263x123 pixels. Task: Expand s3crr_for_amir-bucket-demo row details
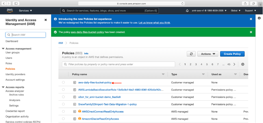pyautogui.click(x=75, y=97)
